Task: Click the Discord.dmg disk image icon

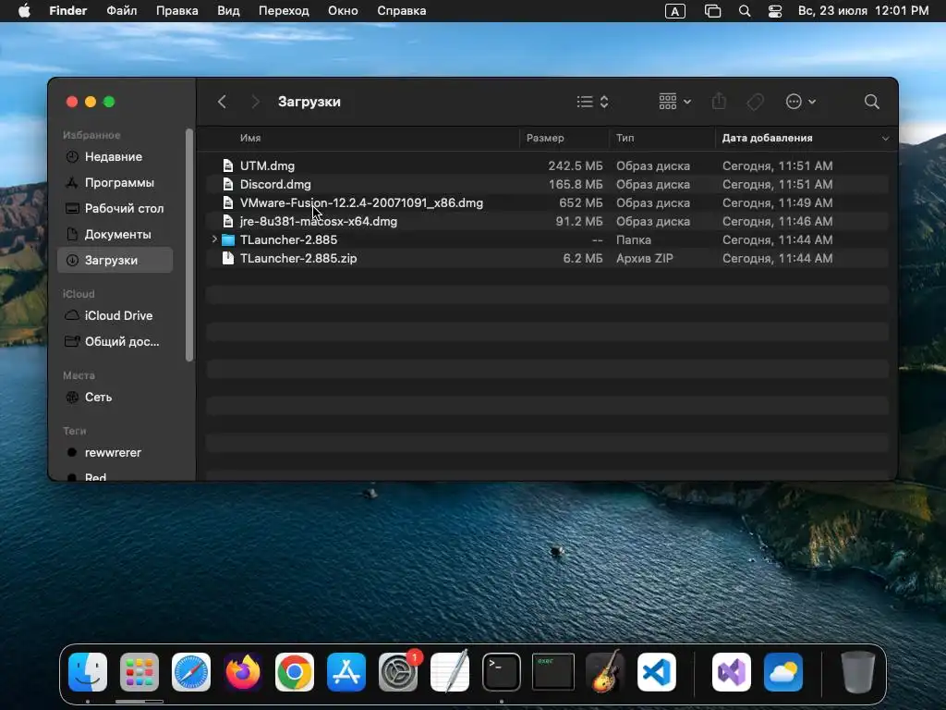Action: click(228, 184)
